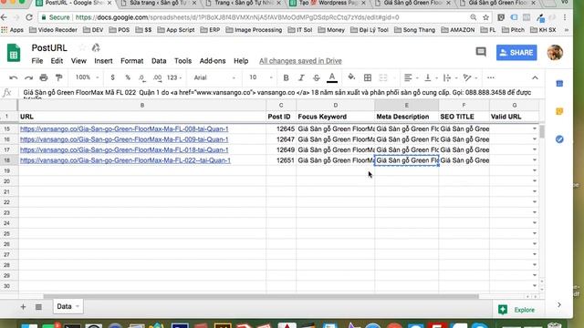584x328 pixels.
Task: Open link for FL-018-tai-Quan-1 URL
Action: pyautogui.click(x=124, y=149)
